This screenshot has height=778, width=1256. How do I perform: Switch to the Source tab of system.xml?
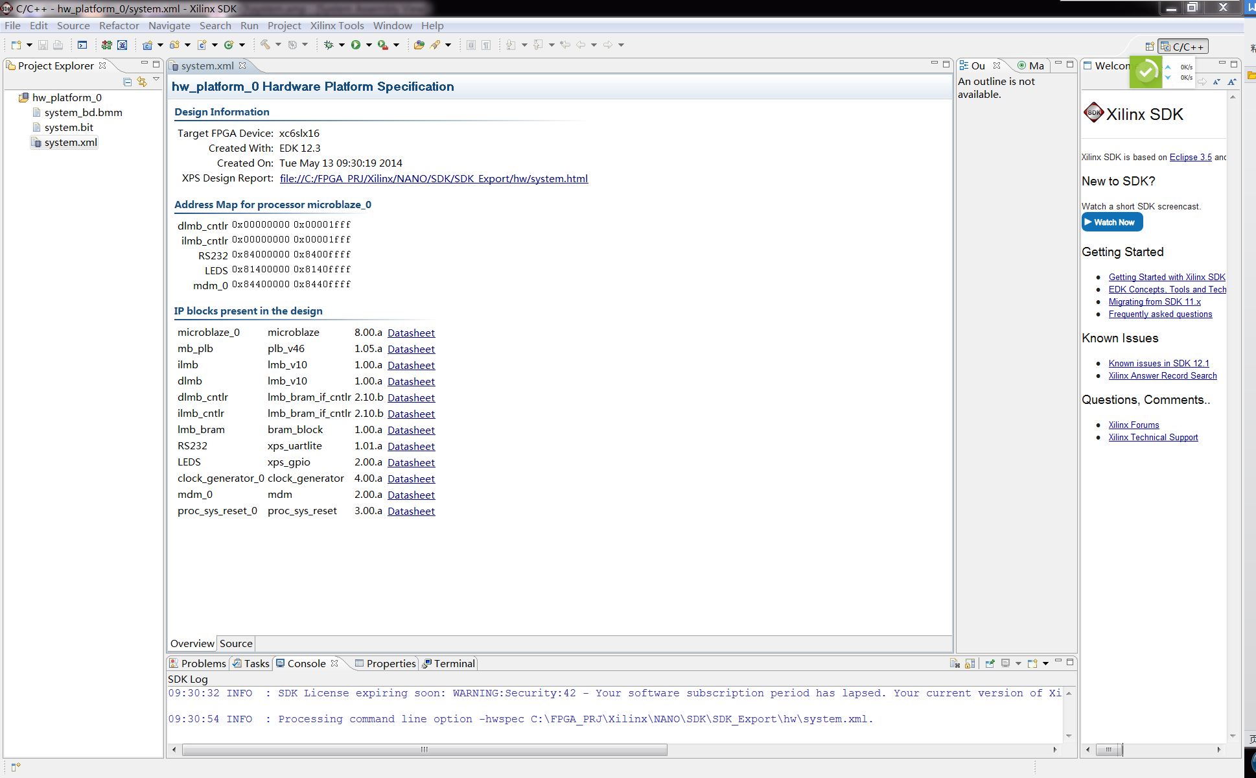coord(236,643)
